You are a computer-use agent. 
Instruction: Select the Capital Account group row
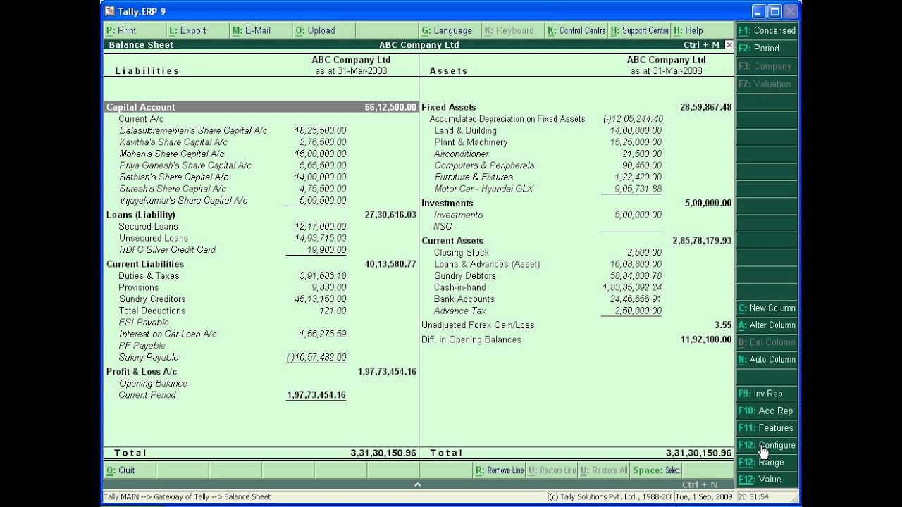[x=261, y=107]
